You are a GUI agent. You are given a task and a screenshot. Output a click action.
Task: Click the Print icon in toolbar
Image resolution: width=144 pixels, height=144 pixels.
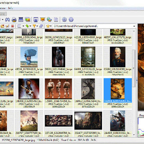[14, 20]
